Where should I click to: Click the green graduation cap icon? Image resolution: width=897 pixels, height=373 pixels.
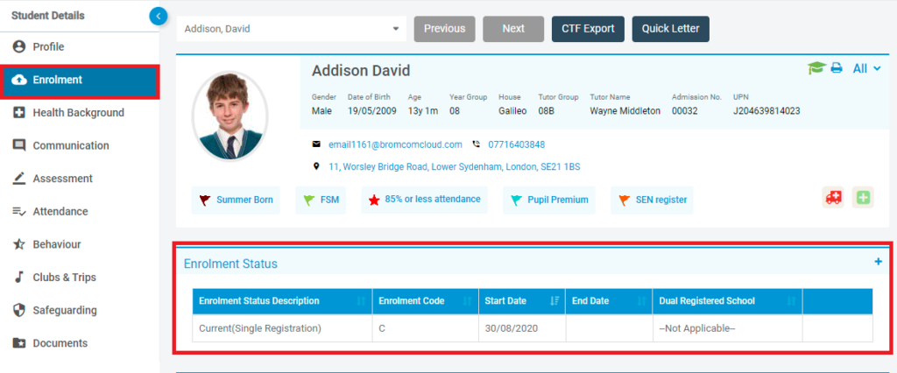click(x=816, y=68)
